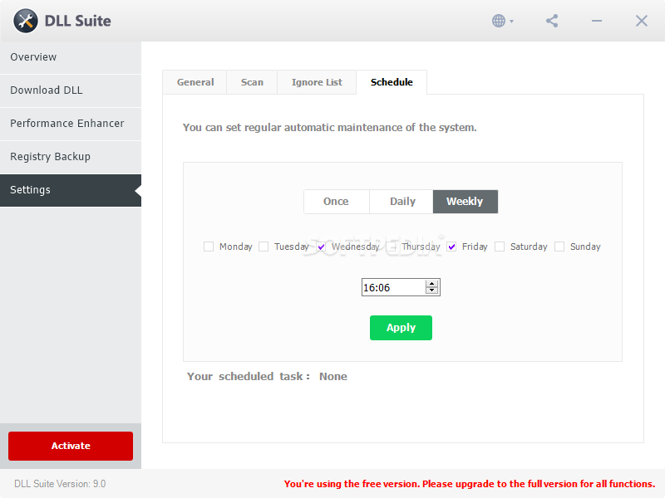The height and width of the screenshot is (498, 665).
Task: Minimize the DLL Suite window
Action: pos(597,21)
